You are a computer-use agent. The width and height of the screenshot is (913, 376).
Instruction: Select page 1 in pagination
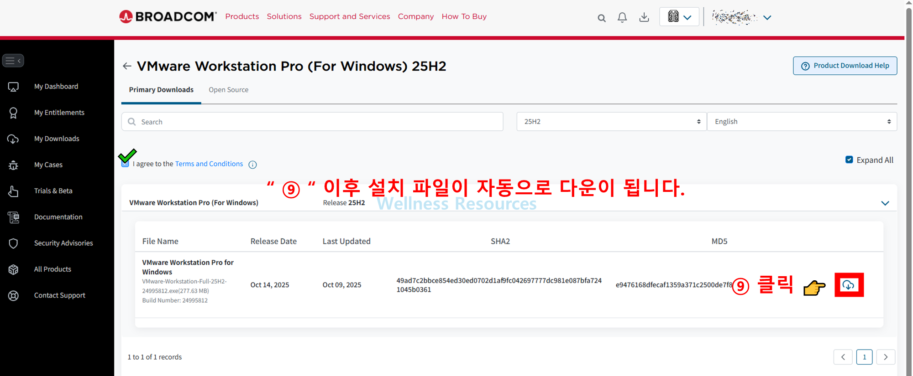pos(864,357)
